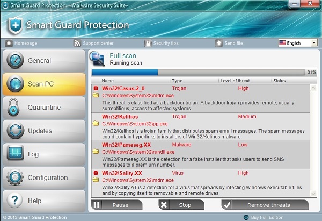Click the folder icon under Win32/Sality.XX
The image size is (322, 221).
(x=96, y=180)
